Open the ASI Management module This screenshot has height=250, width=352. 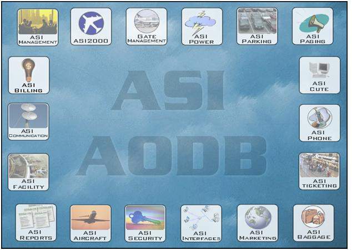tap(37, 26)
